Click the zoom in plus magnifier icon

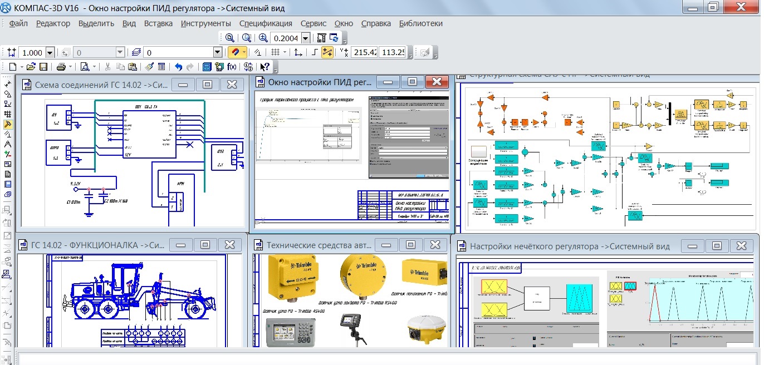pos(263,38)
